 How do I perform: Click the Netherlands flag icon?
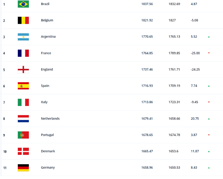pos(23,118)
